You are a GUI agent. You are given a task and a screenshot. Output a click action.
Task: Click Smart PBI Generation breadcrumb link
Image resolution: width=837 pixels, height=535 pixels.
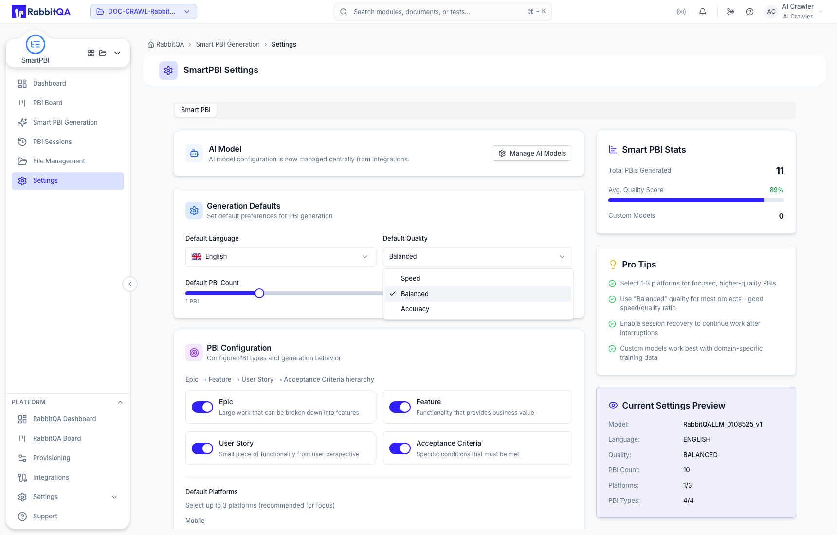click(x=228, y=45)
